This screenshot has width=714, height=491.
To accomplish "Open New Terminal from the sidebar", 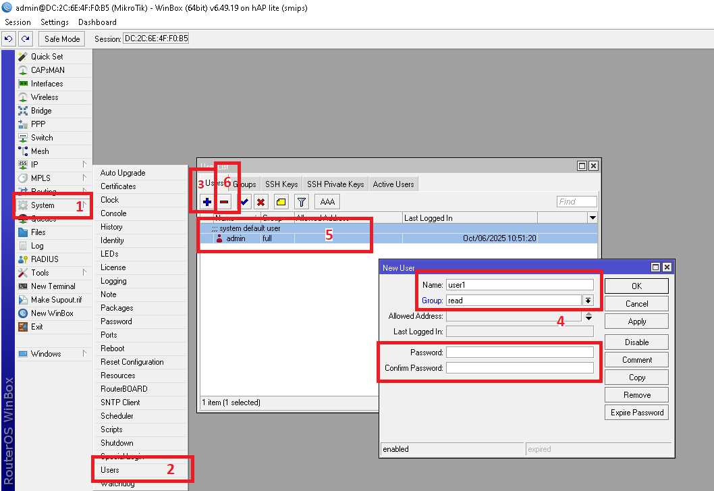I will (x=53, y=286).
